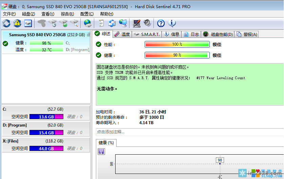Click the 点击添加注释... comment field
The height and width of the screenshot is (179, 284).
[190, 132]
